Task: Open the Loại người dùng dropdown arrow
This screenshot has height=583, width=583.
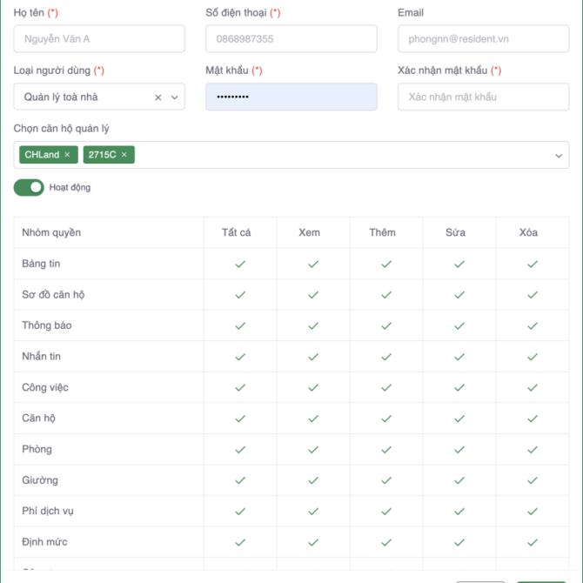Action: pos(174,97)
